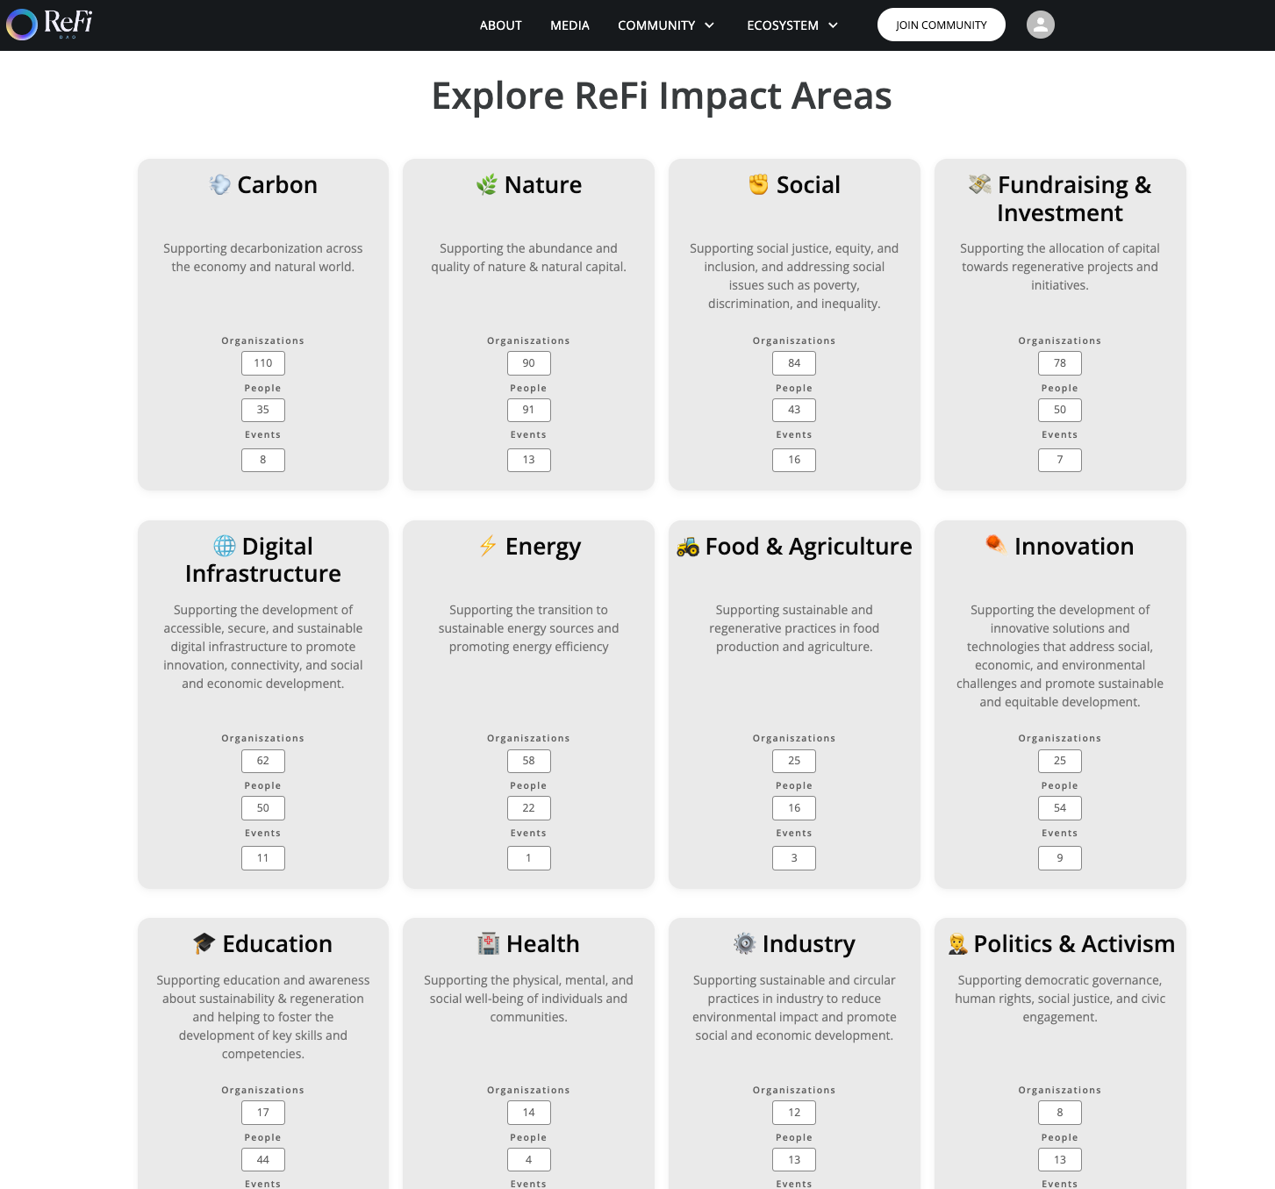This screenshot has width=1275, height=1189.
Task: Click Digital Infrastructure organizations count 62
Action: tap(263, 761)
